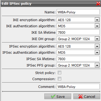
Task: Click the Save button
Action: (x=58, y=96)
